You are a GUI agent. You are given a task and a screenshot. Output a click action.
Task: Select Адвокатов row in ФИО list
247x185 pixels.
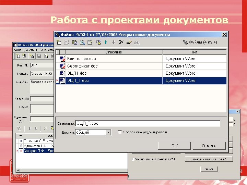pyautogui.click(x=35, y=146)
